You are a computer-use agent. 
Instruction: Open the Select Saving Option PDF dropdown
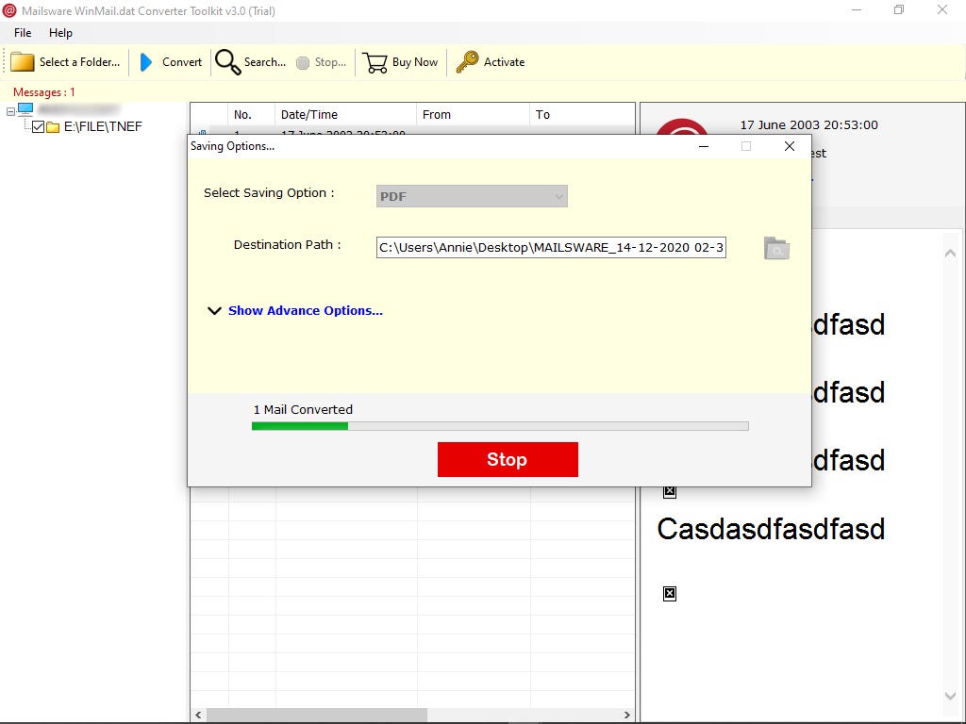[x=472, y=196]
